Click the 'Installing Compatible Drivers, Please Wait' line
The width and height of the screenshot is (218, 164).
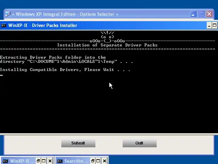[x=65, y=70]
